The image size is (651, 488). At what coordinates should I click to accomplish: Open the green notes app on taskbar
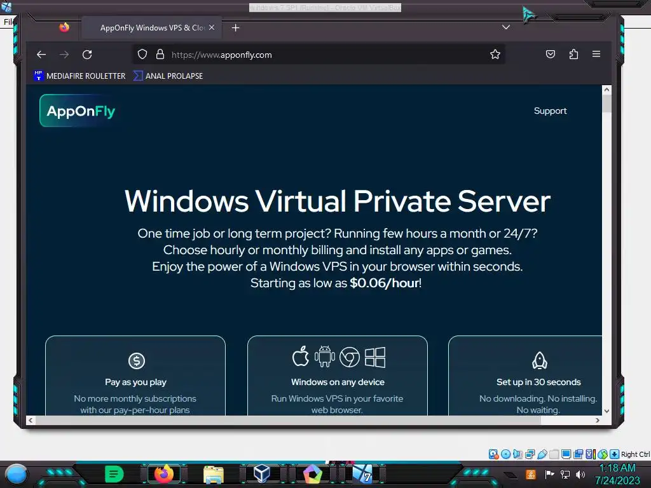point(114,474)
